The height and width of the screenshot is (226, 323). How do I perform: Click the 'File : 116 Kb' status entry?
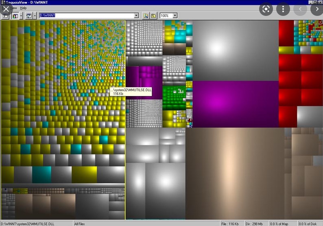coord(230,224)
